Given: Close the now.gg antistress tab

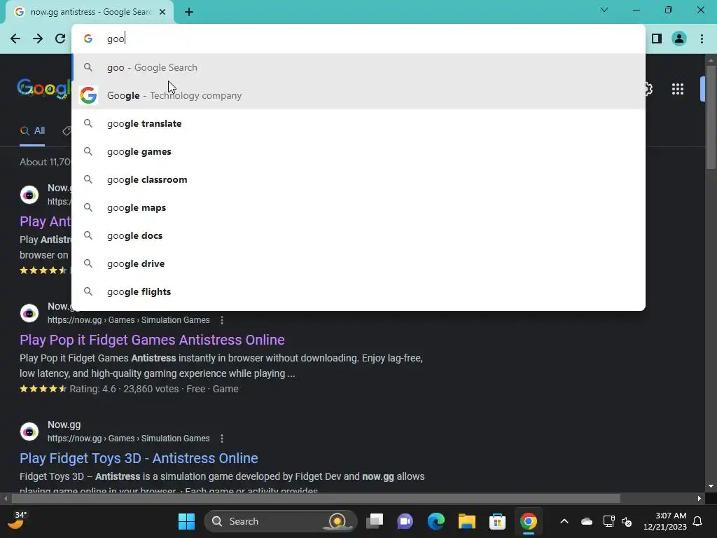Looking at the screenshot, I should coord(162,12).
